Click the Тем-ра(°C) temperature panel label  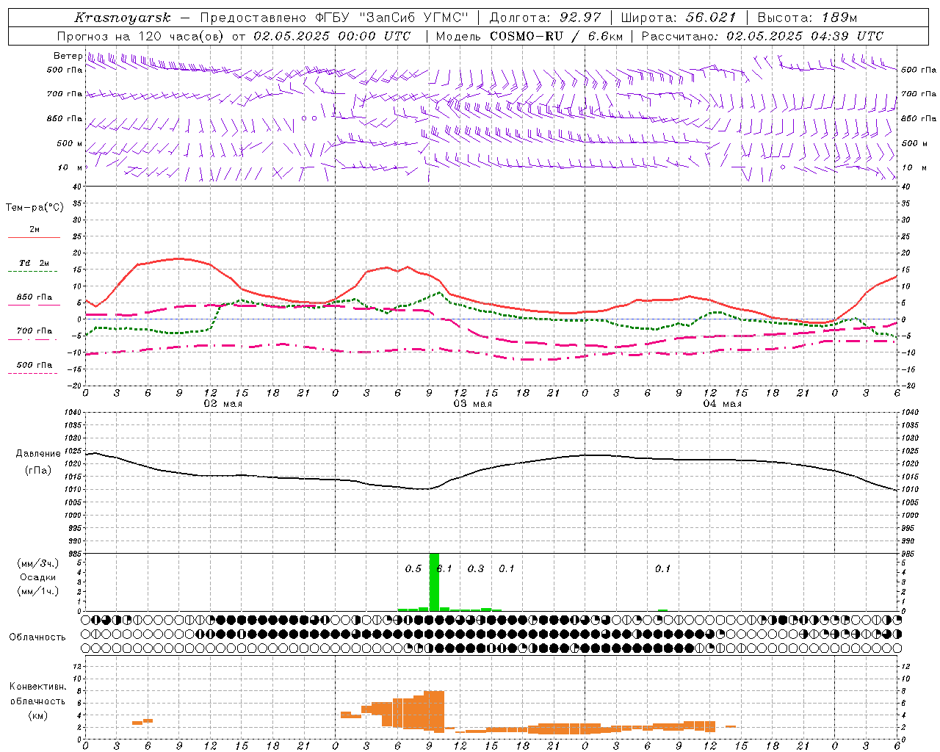tap(35, 208)
